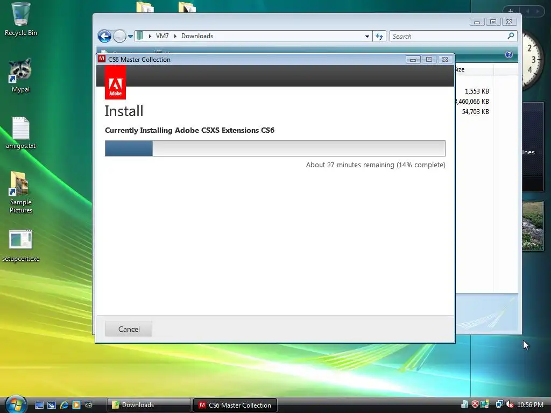The height and width of the screenshot is (413, 551).
Task: Open the Recycle Bin desktop icon
Action: point(21,19)
